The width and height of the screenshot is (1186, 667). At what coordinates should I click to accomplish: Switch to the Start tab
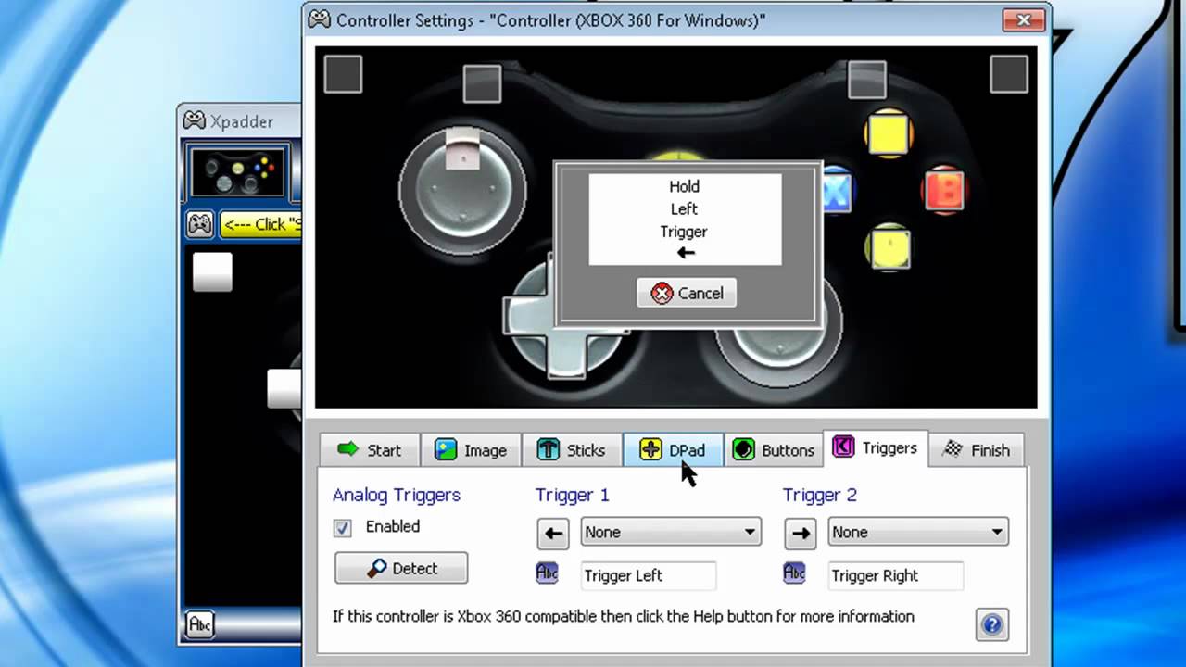pyautogui.click(x=370, y=450)
